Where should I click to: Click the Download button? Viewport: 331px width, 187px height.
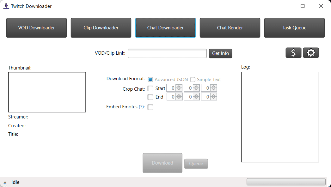(162, 163)
